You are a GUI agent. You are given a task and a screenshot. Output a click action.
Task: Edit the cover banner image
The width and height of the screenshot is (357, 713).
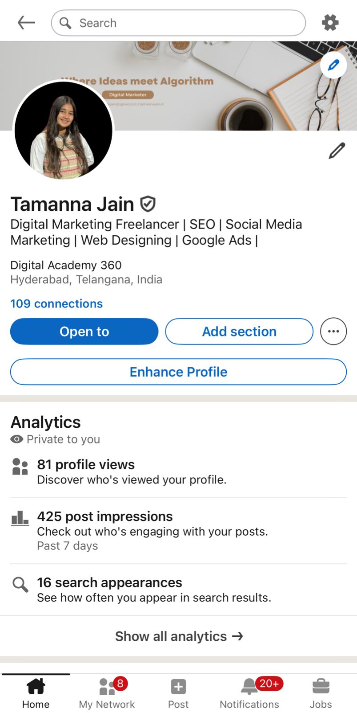pyautogui.click(x=333, y=65)
